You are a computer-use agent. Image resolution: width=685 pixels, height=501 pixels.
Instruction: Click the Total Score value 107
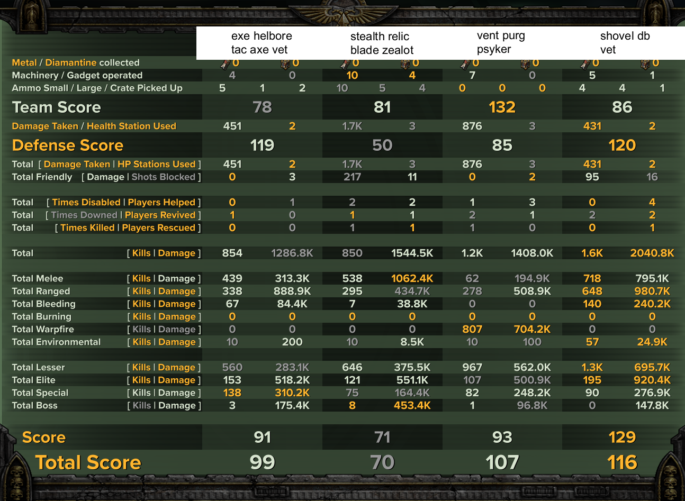502,463
